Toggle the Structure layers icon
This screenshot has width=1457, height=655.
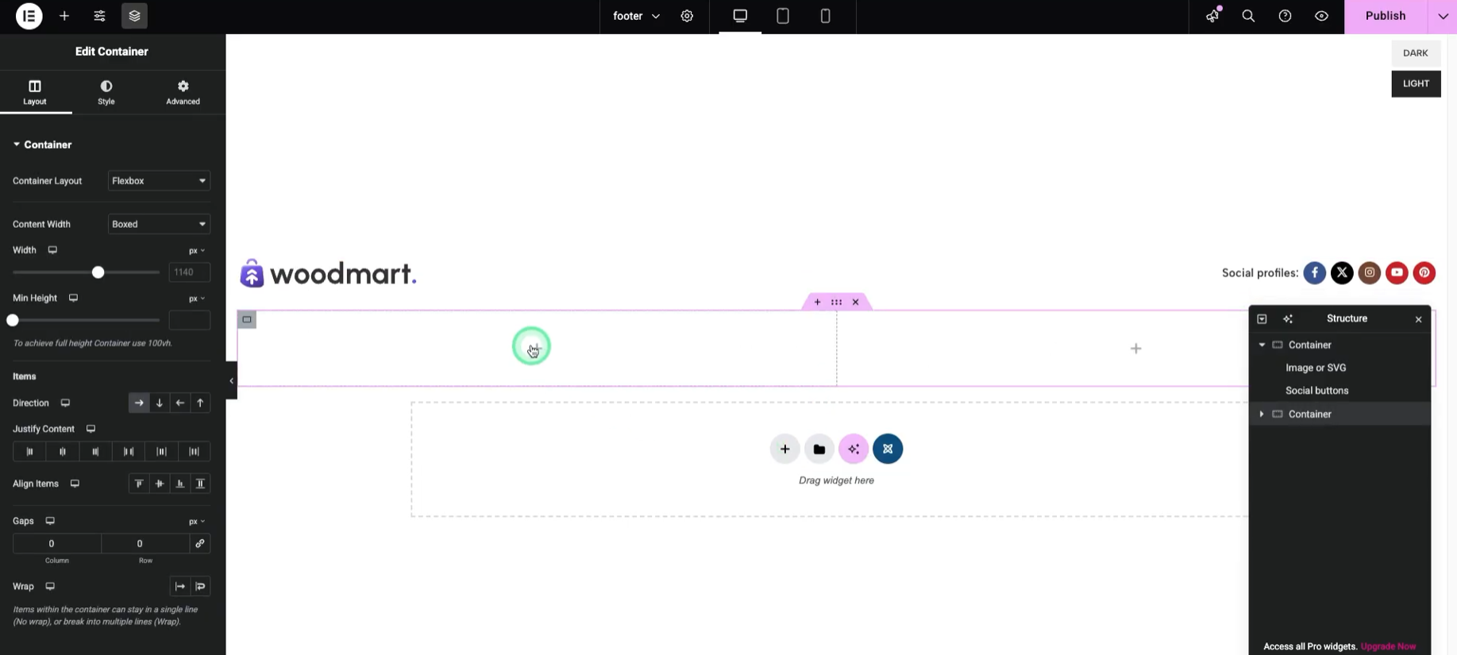[134, 16]
